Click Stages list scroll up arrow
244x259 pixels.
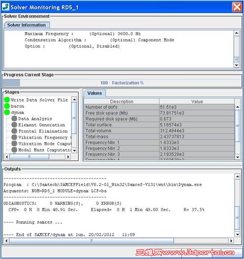tap(74, 100)
